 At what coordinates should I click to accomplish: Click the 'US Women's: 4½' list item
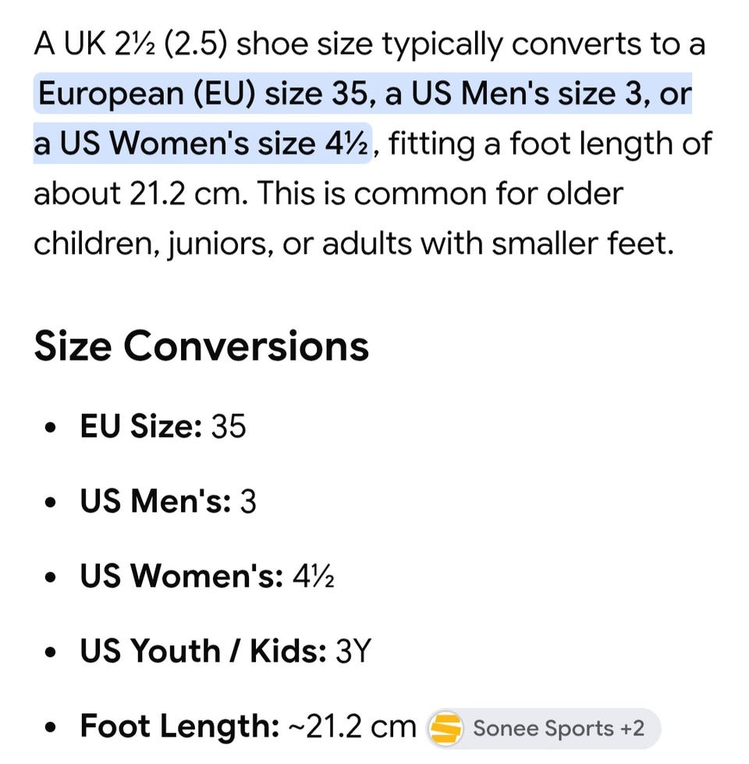tap(207, 575)
